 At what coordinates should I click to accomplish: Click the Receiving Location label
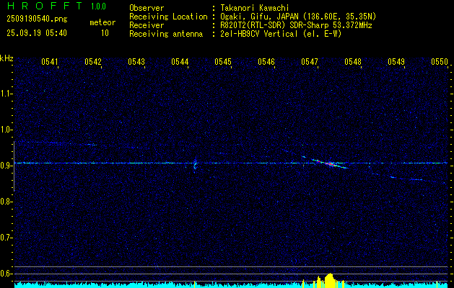[x=168, y=17]
